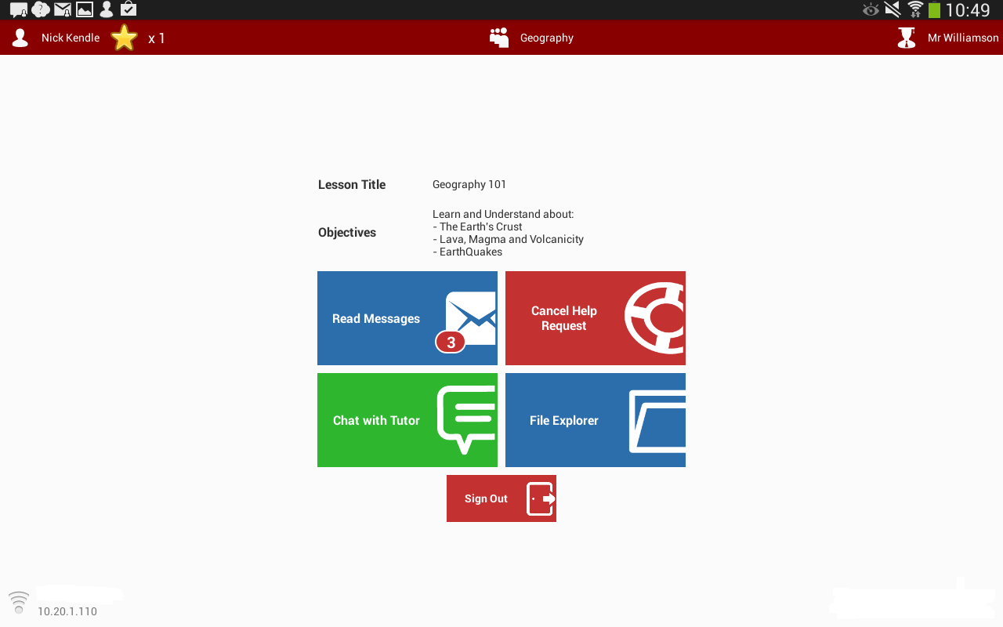The width and height of the screenshot is (1003, 627).
Task: Tap the smart stay eye icon in status bar
Action: [x=871, y=9]
